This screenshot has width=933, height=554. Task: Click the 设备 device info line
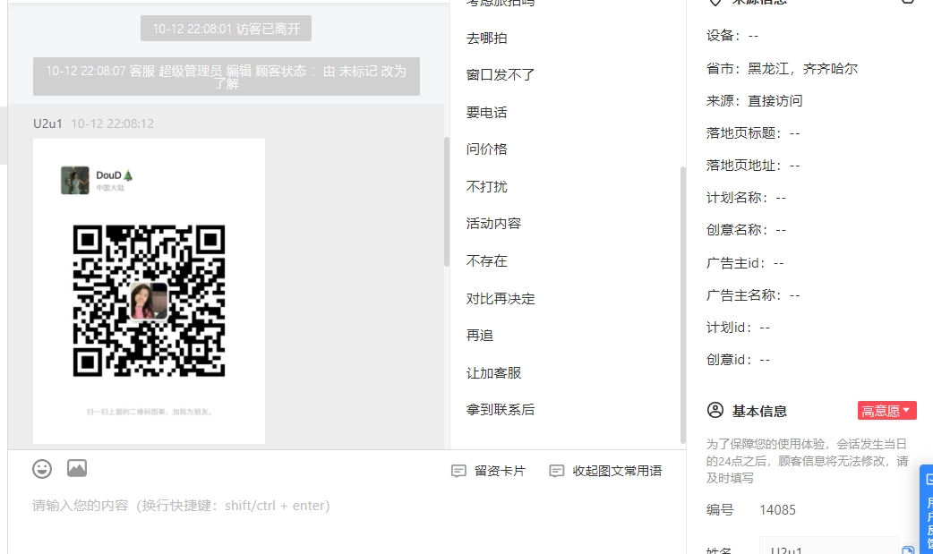[732, 36]
